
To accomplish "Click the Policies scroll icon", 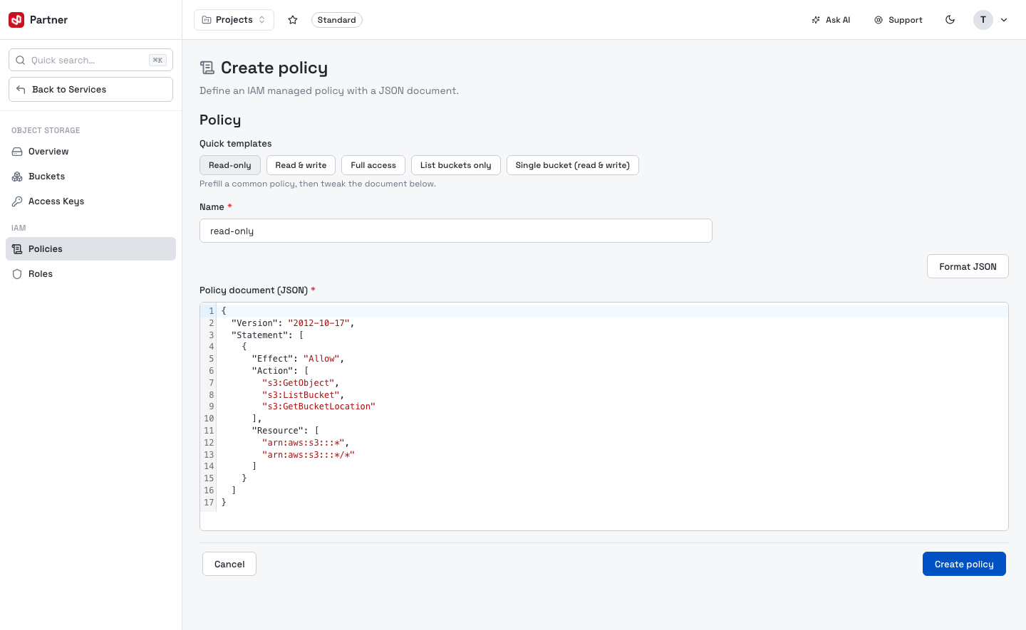I will [17, 249].
